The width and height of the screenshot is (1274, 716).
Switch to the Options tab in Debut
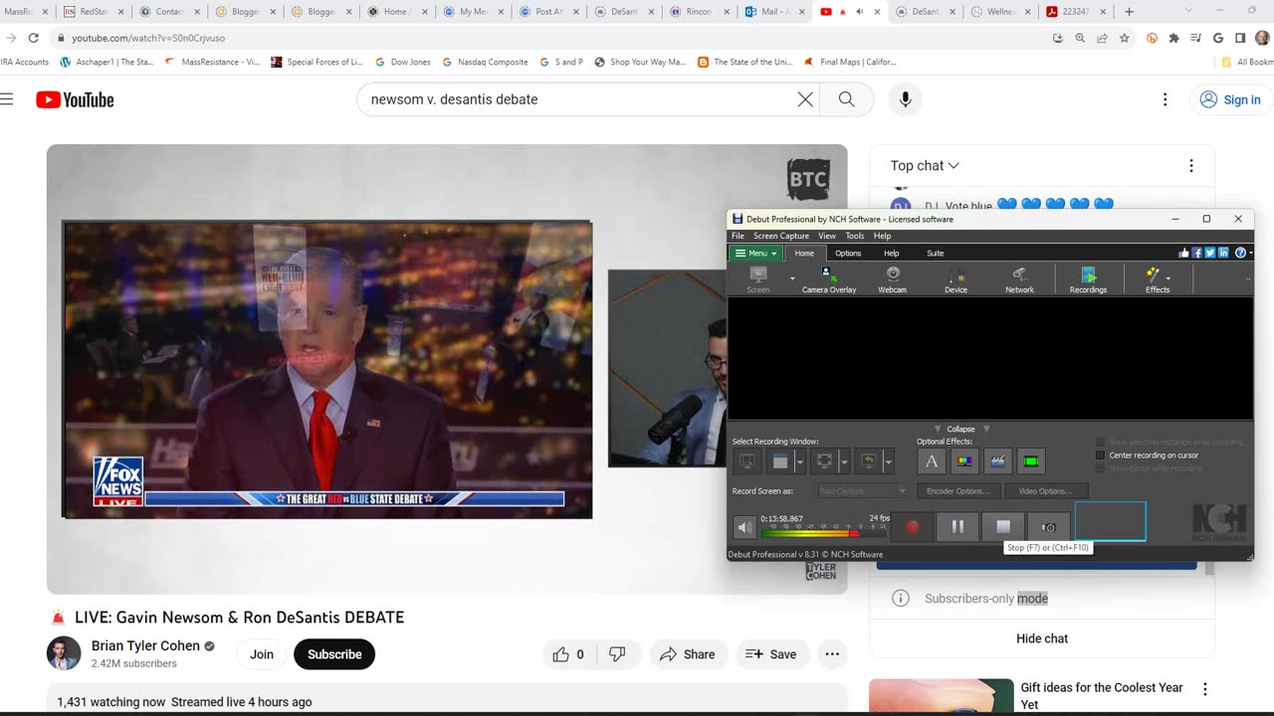click(x=848, y=253)
